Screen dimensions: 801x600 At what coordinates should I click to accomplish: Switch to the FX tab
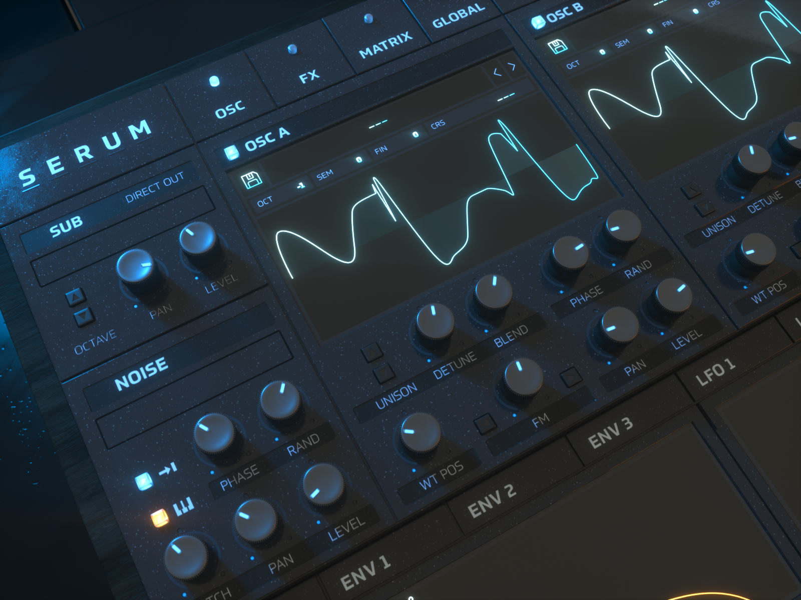coord(309,76)
